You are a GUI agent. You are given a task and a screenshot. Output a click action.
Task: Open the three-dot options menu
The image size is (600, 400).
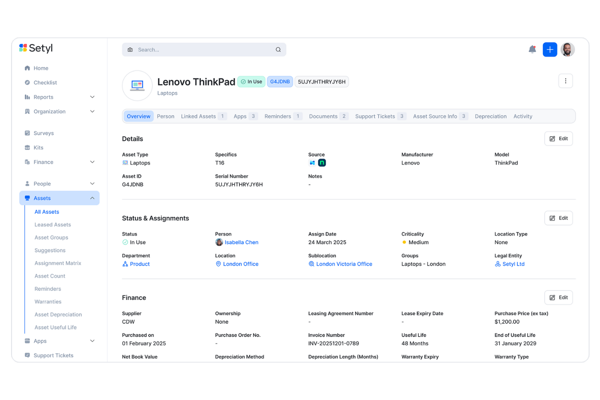coord(566,81)
